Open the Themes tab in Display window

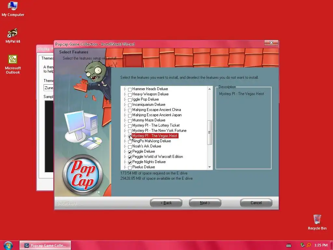47,58
